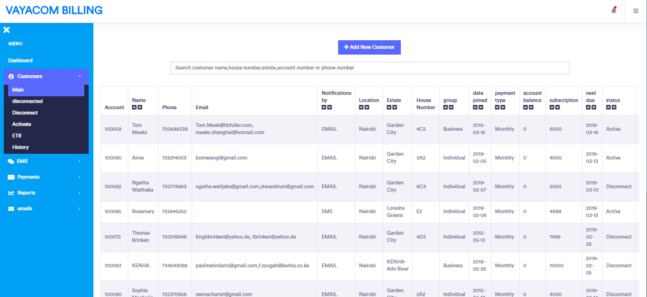Expand the SMS submenu arrow

(79, 161)
